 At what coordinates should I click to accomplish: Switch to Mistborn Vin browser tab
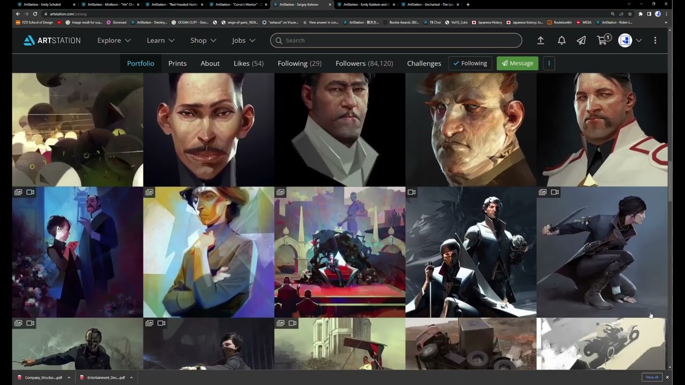tap(110, 4)
